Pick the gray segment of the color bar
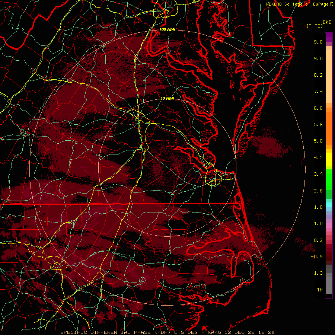 coord(329,285)
